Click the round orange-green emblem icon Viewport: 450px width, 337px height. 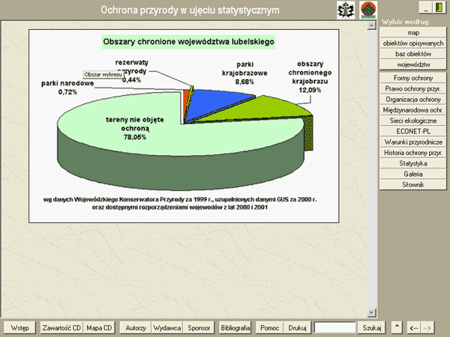[367, 10]
